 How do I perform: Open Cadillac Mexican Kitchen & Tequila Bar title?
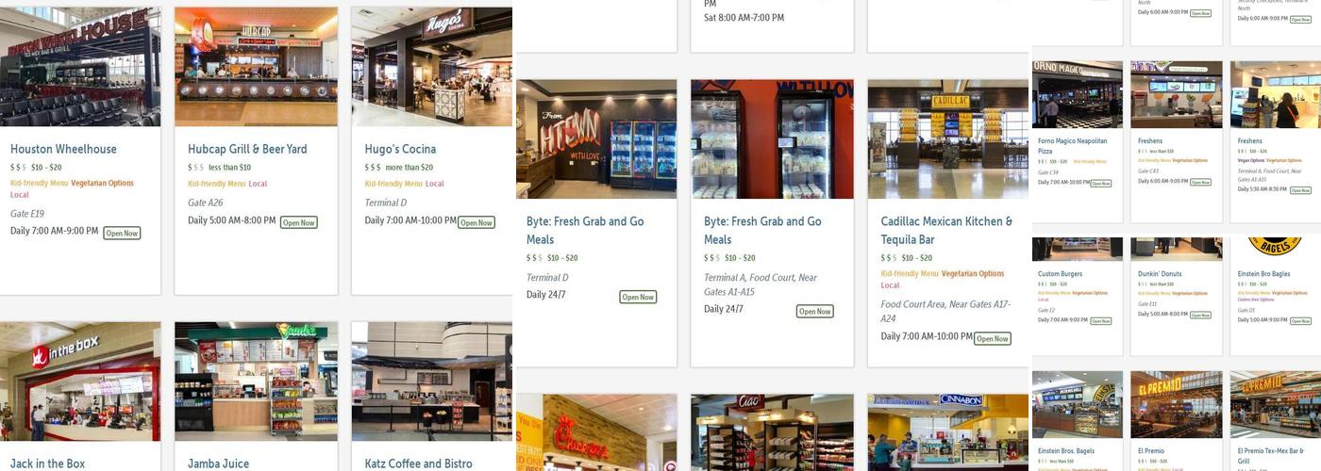pos(946,231)
